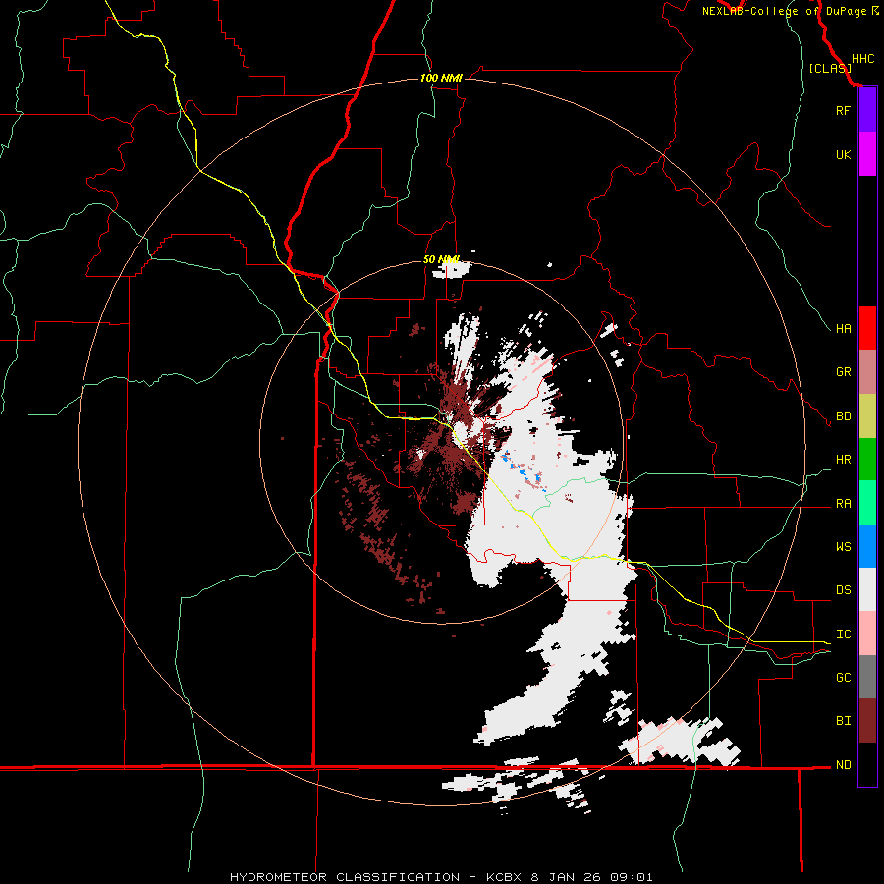Click the UK legend label
Viewport: 884px width, 884px height.
843,154
